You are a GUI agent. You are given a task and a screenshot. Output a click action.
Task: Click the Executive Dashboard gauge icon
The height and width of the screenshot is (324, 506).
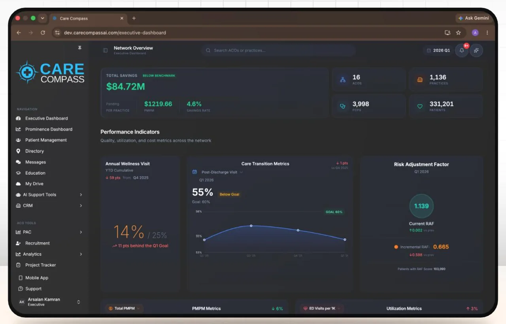[x=18, y=118]
